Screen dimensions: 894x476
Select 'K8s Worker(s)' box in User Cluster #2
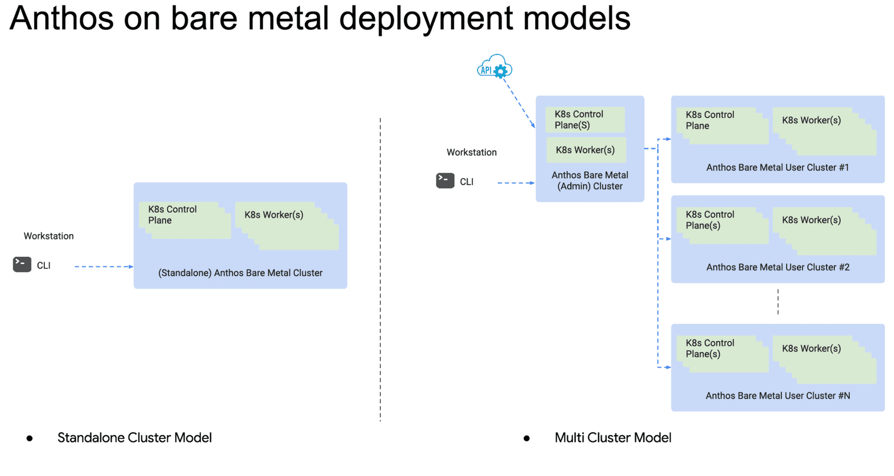click(824, 231)
